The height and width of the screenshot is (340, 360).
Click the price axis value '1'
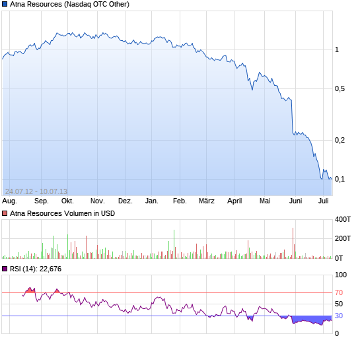click(337, 50)
